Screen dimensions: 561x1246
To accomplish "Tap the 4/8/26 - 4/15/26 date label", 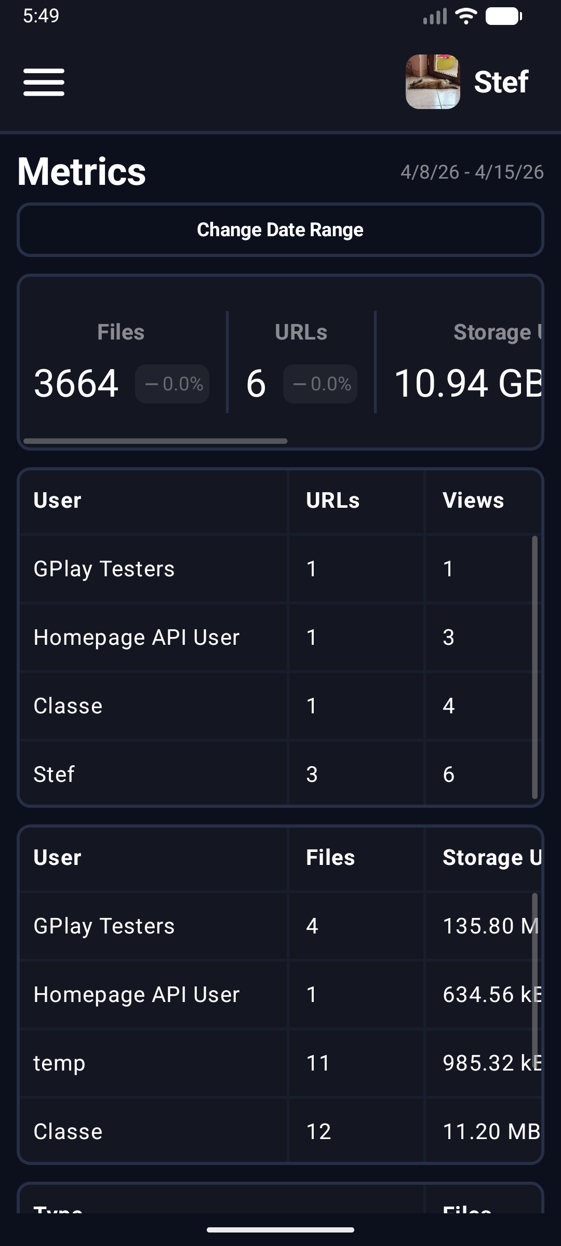I will pyautogui.click(x=472, y=172).
